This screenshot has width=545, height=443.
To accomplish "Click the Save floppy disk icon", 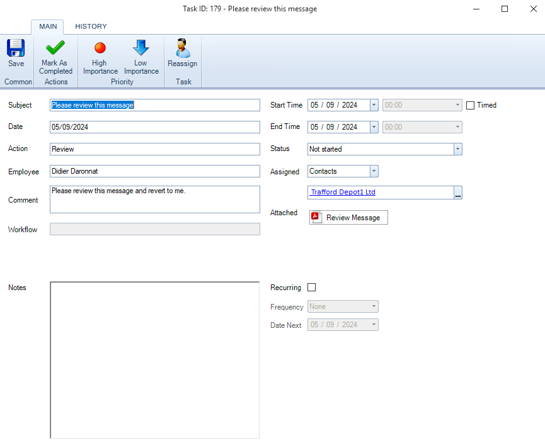I will click(x=16, y=48).
